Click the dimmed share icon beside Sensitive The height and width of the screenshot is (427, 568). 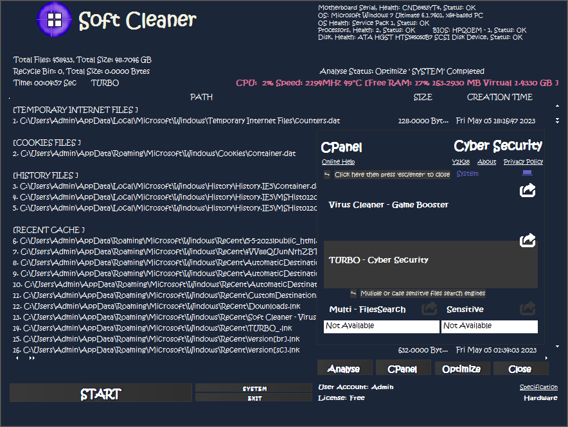tap(528, 309)
